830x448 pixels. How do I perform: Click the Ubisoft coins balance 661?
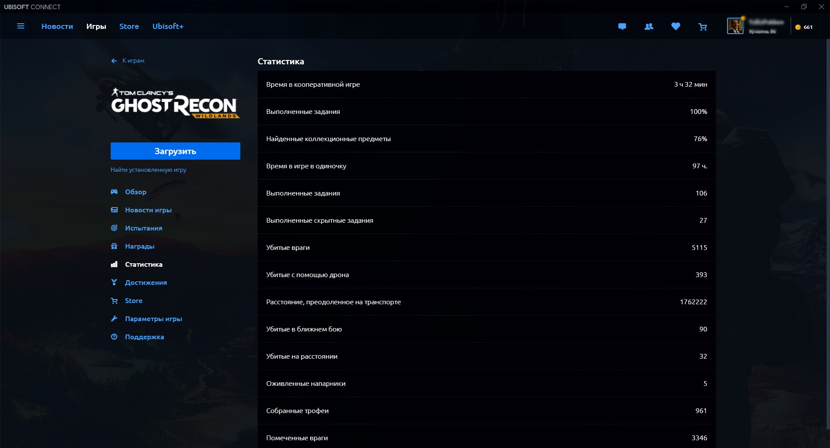point(804,27)
